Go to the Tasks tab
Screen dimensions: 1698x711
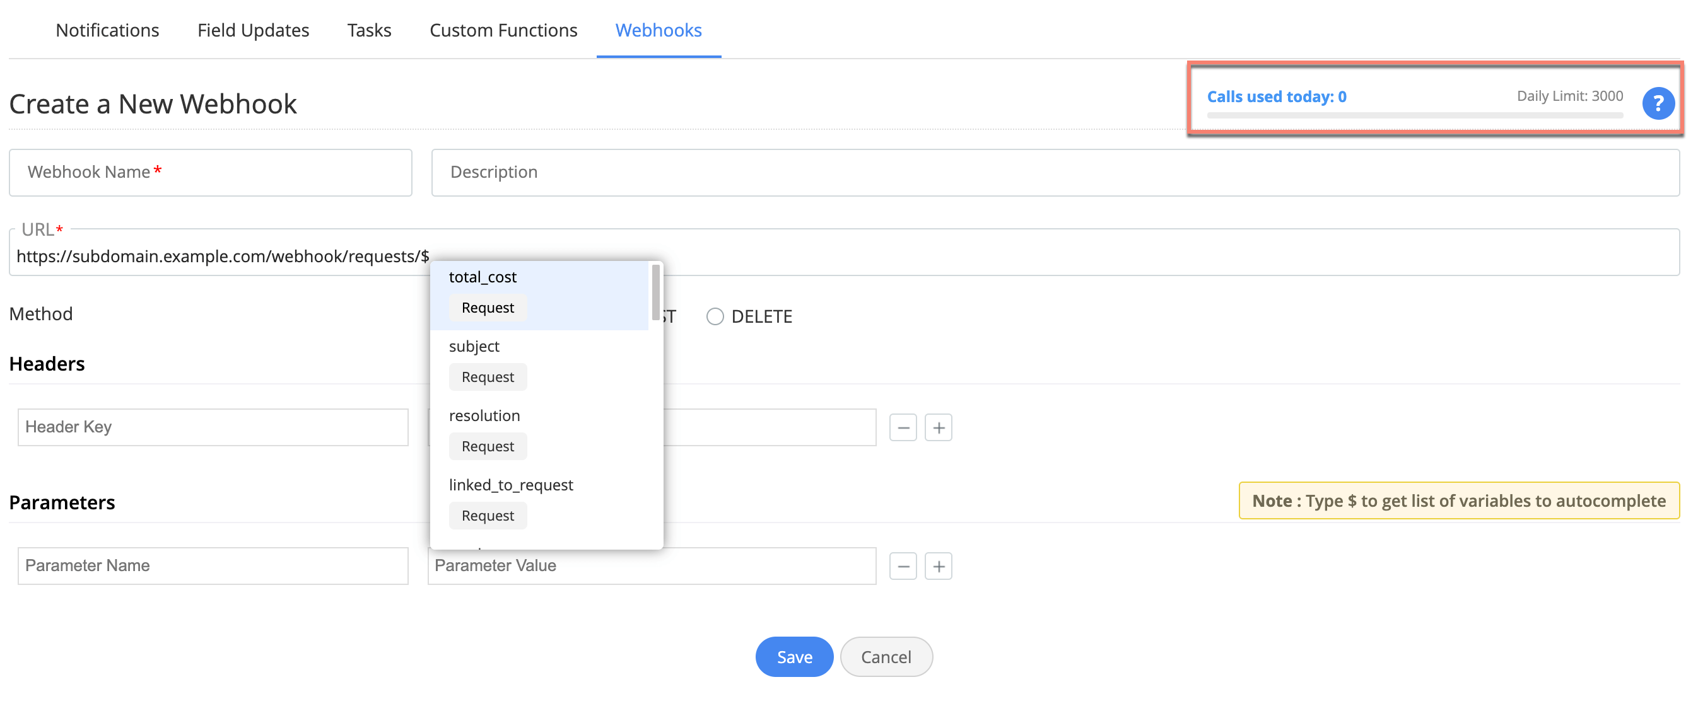[369, 30]
